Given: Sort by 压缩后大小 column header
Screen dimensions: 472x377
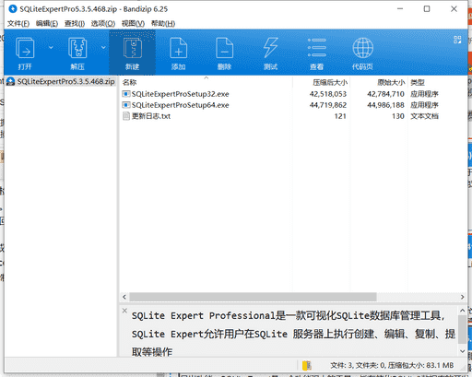Looking at the screenshot, I should [330, 82].
